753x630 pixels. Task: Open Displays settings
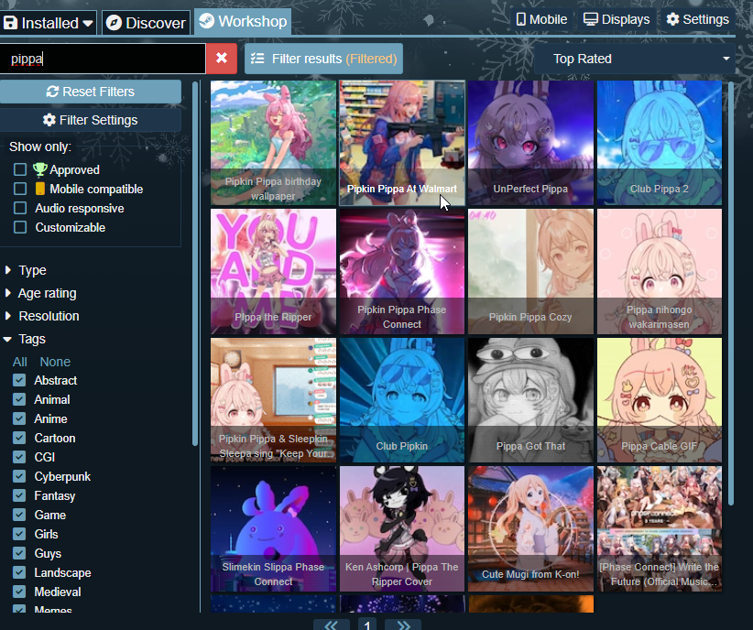(617, 20)
